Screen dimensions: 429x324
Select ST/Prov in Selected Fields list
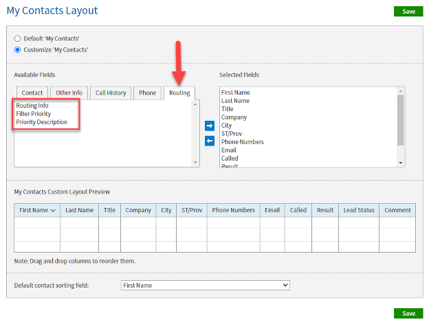coord(232,134)
